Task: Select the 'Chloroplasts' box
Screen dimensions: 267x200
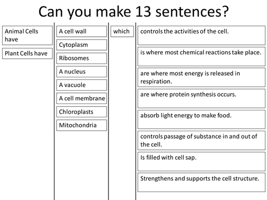Action: coord(82,112)
